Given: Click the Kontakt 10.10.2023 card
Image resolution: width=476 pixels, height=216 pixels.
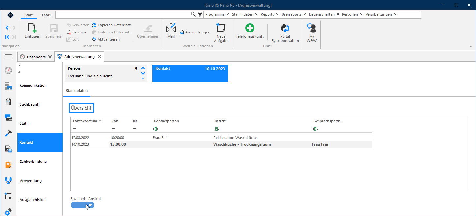Looking at the screenshot, I should click(190, 73).
